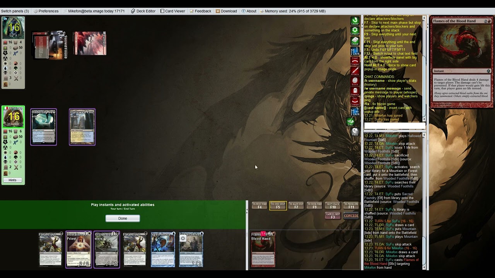Click the Download item
495x278 pixels.
pos(226,11)
